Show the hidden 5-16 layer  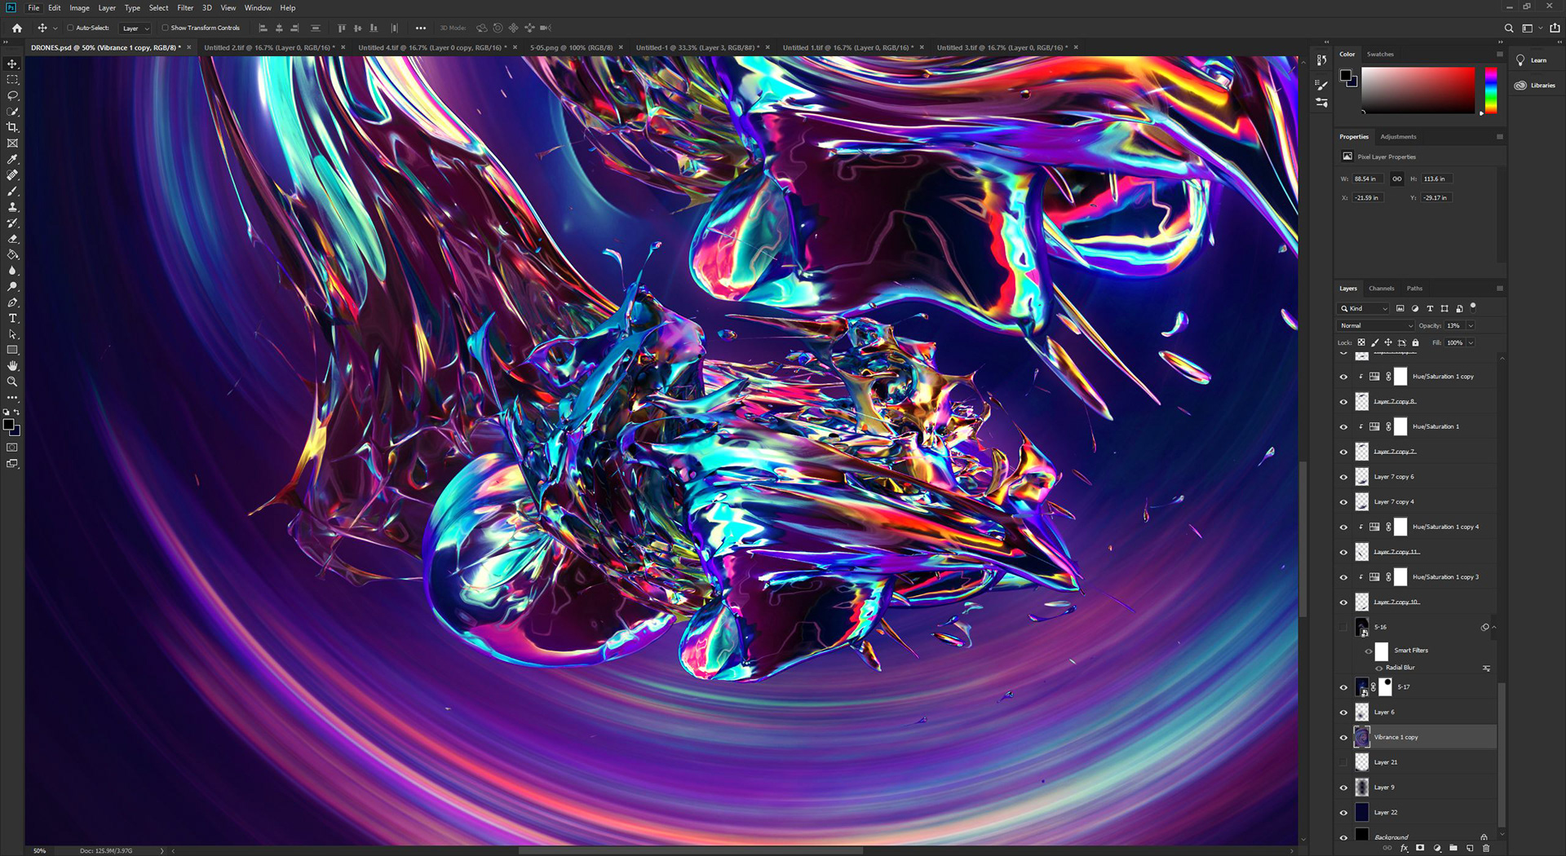(x=1343, y=627)
